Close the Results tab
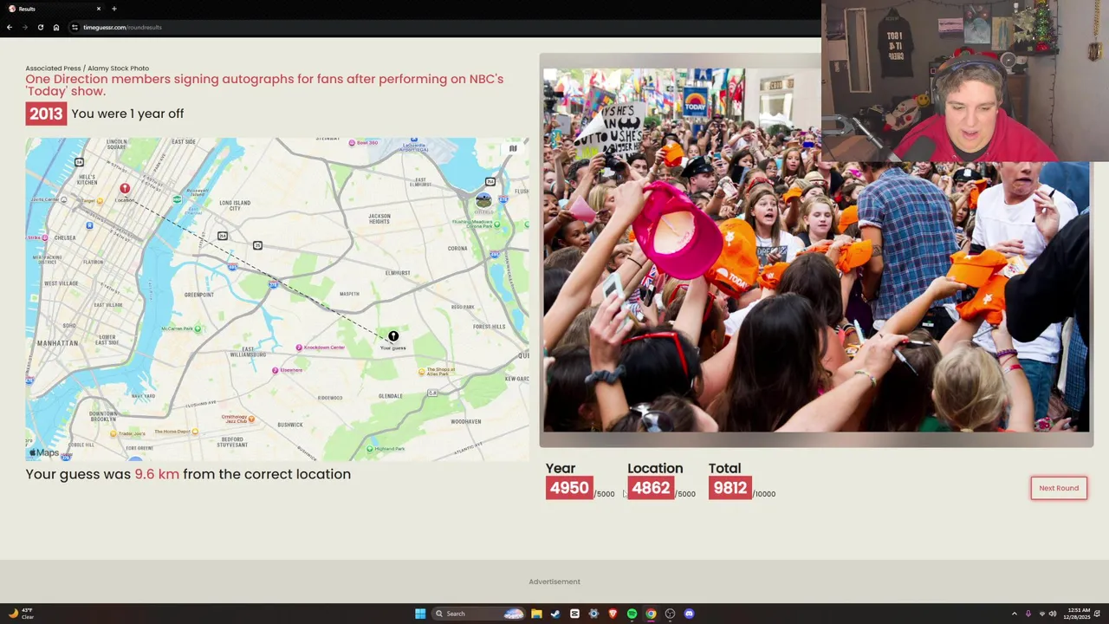This screenshot has width=1109, height=624. coord(99,9)
